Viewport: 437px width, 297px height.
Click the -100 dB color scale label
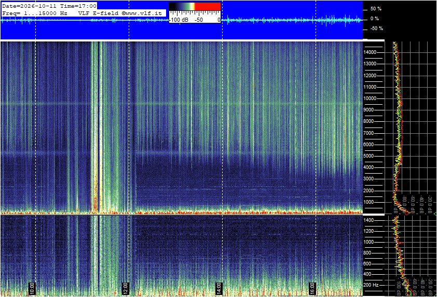point(179,20)
